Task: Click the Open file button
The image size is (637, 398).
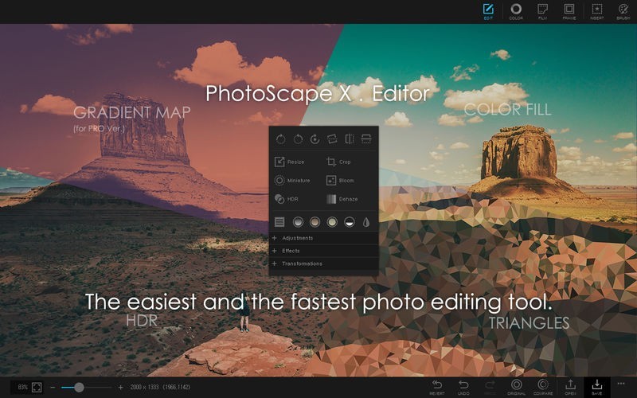Action: coord(570,388)
